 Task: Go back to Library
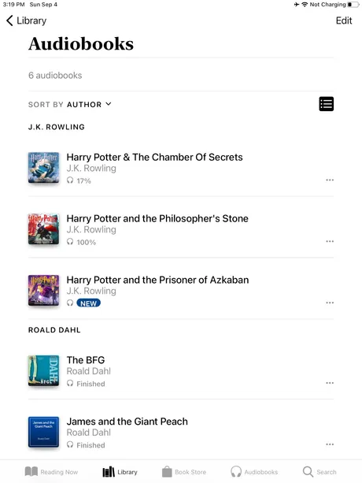tap(26, 20)
